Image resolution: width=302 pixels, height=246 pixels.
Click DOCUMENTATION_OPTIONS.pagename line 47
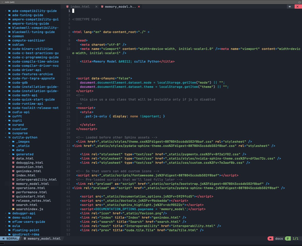pyautogui.click(x=143, y=209)
